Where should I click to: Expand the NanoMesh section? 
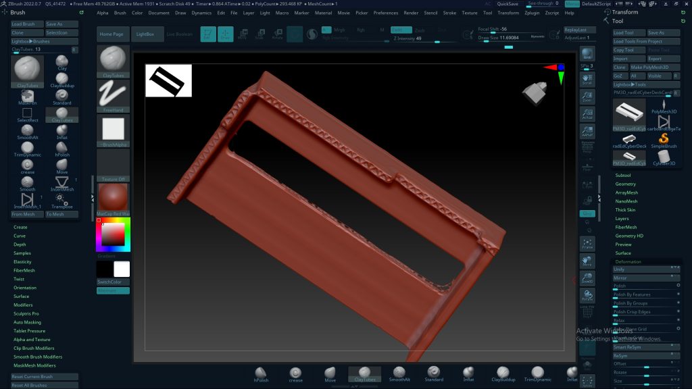click(626, 201)
